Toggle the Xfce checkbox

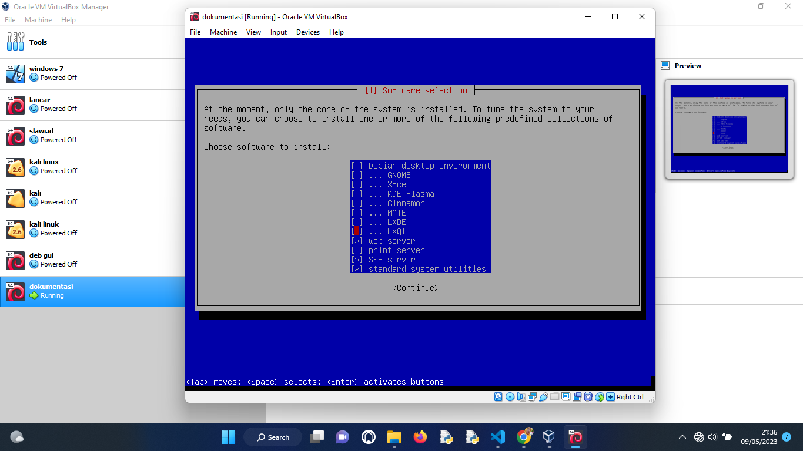pyautogui.click(x=357, y=184)
